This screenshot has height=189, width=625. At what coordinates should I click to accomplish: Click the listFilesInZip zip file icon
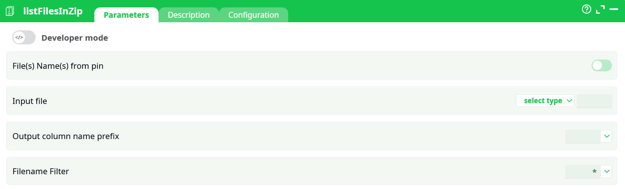click(x=10, y=11)
